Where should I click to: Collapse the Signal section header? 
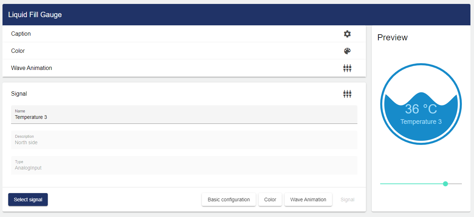tap(171, 94)
